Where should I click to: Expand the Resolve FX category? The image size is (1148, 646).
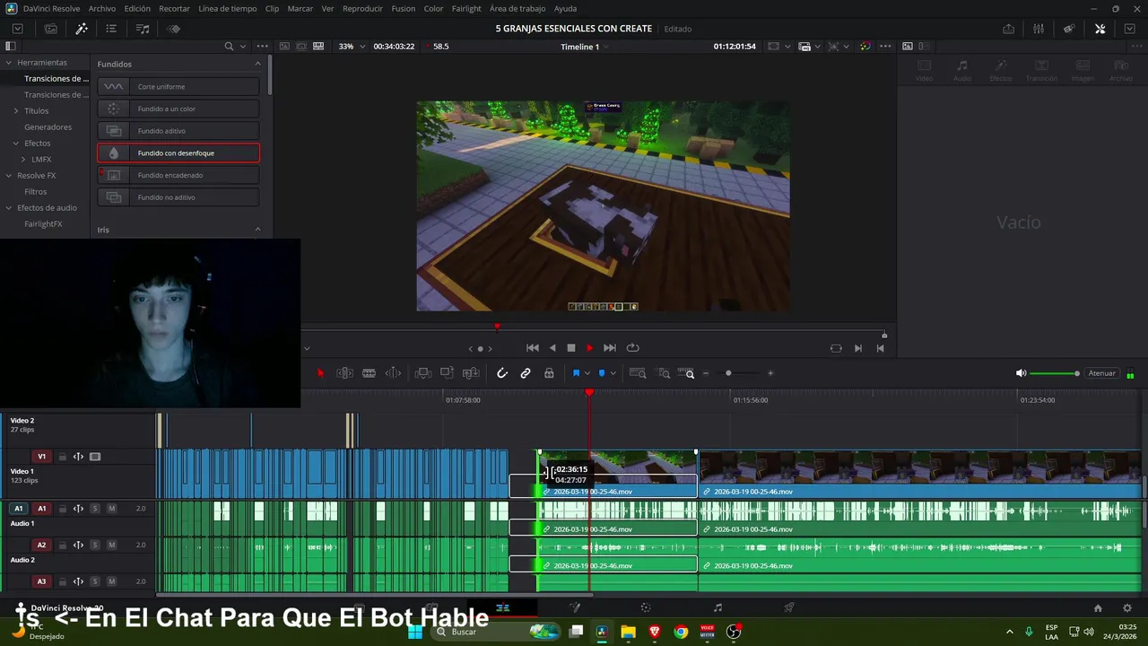pyautogui.click(x=8, y=176)
